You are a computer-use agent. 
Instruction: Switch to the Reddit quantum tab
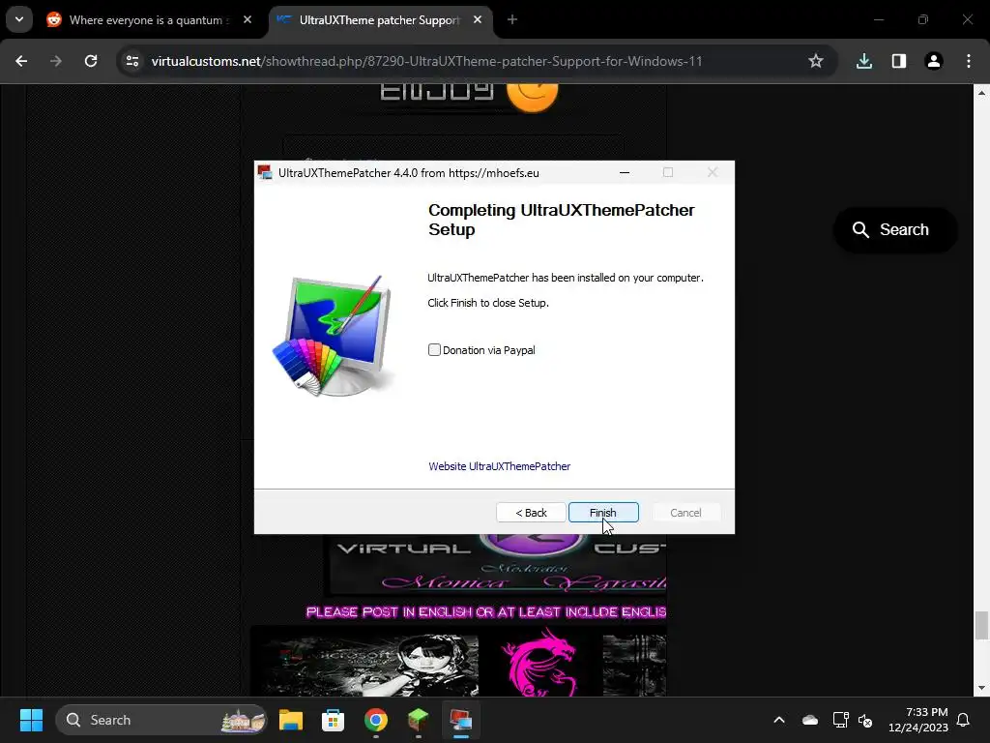(x=150, y=20)
